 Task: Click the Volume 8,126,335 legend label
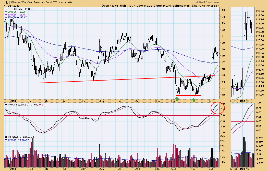click(21, 137)
